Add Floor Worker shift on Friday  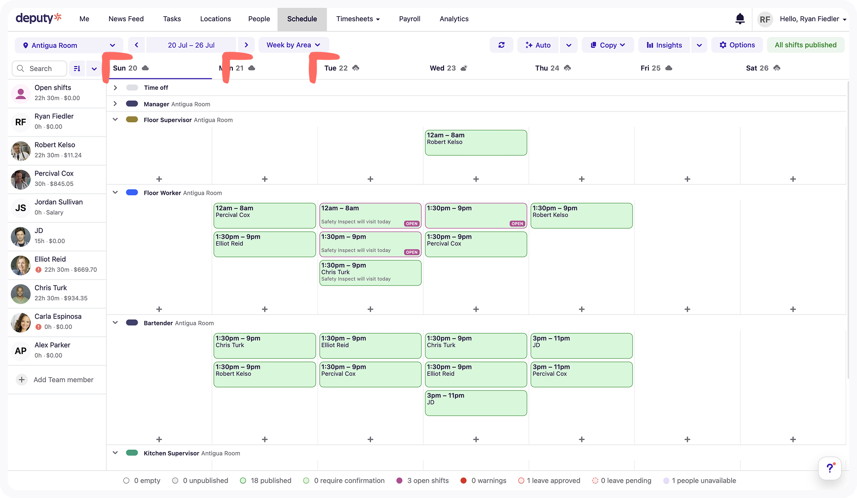pos(687,309)
